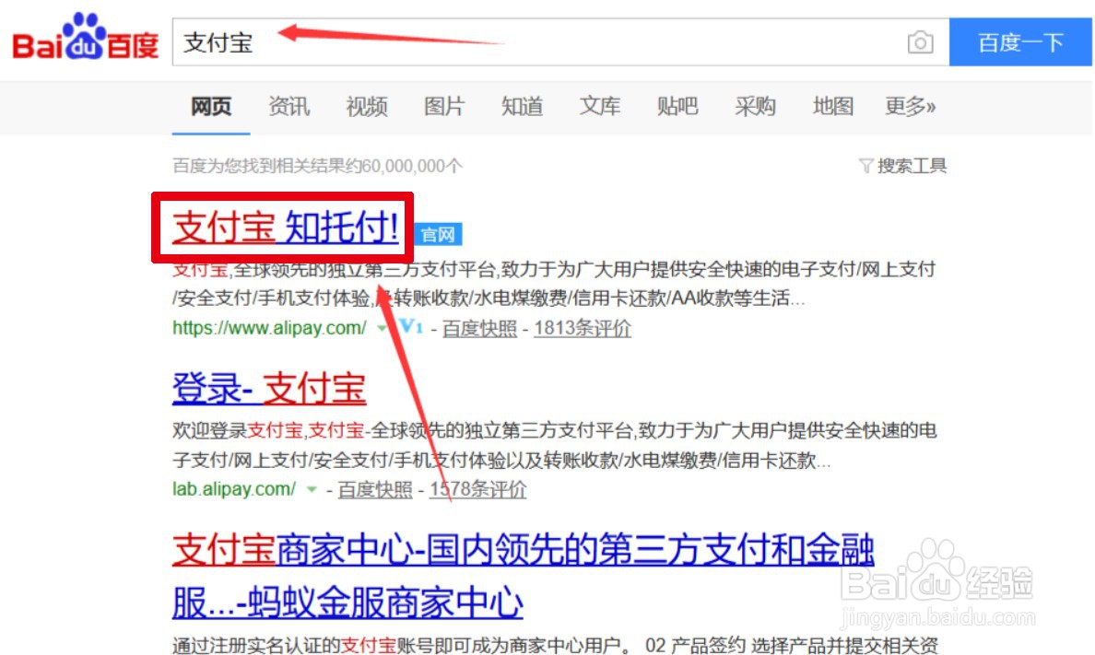Expand the 更多» menu
The image size is (1095, 655).
[910, 106]
